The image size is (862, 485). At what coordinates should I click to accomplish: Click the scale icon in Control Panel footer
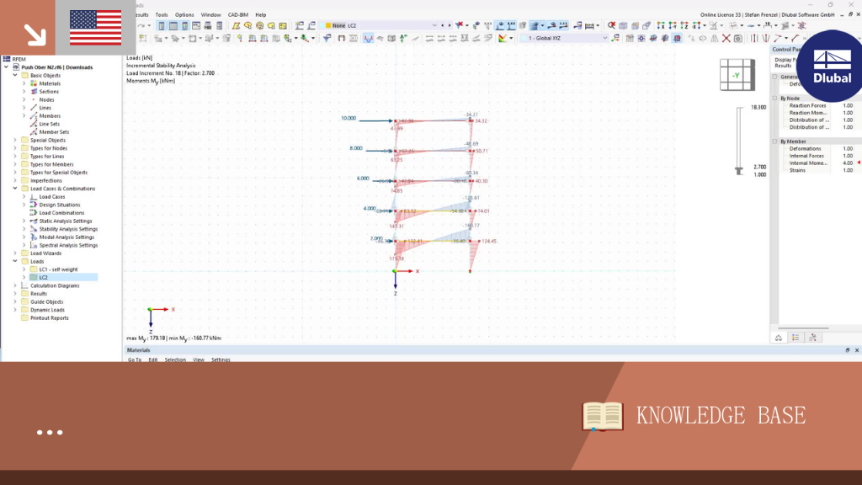[779, 338]
